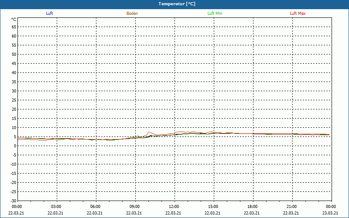Click the 35 y-axis value
Viewport: 349px width, 218px height.
tap(14, 82)
